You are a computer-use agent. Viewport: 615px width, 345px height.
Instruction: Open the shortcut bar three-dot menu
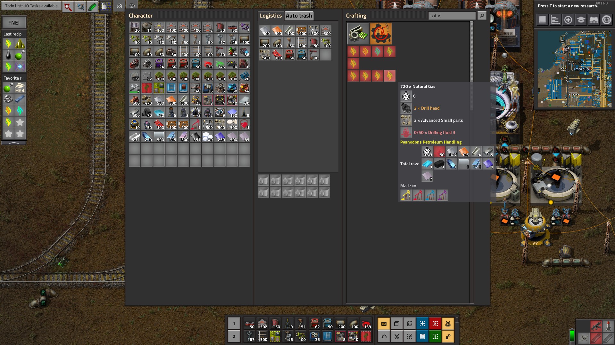(x=457, y=320)
